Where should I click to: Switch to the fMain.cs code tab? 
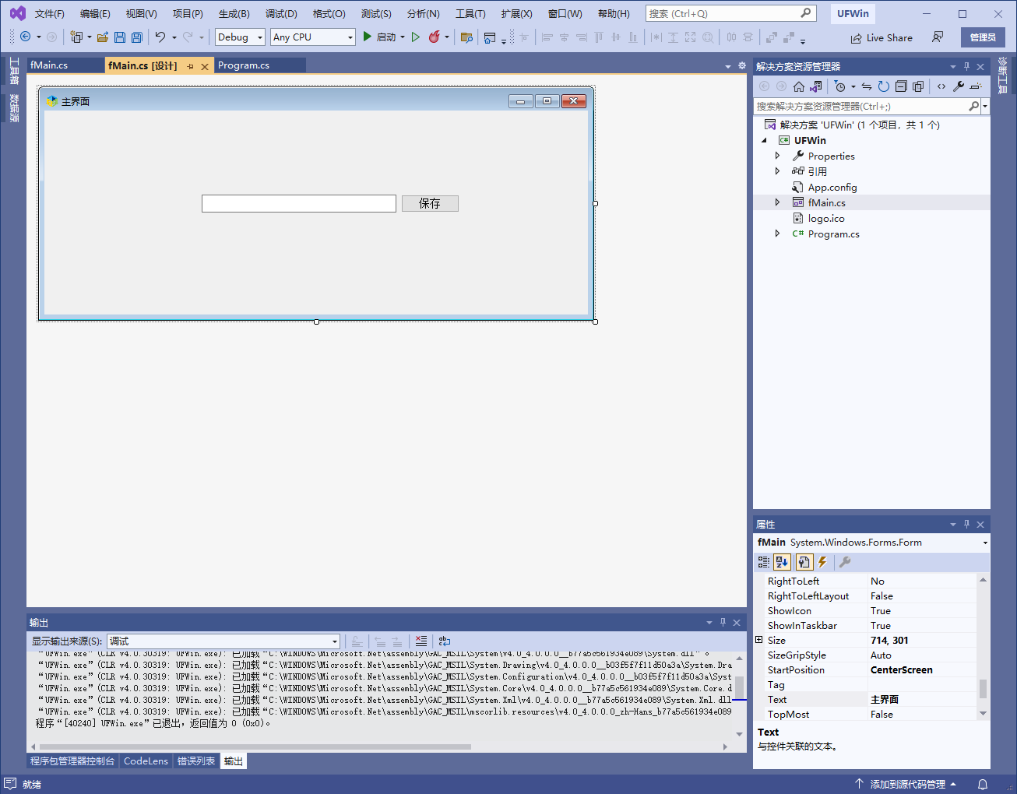[49, 65]
